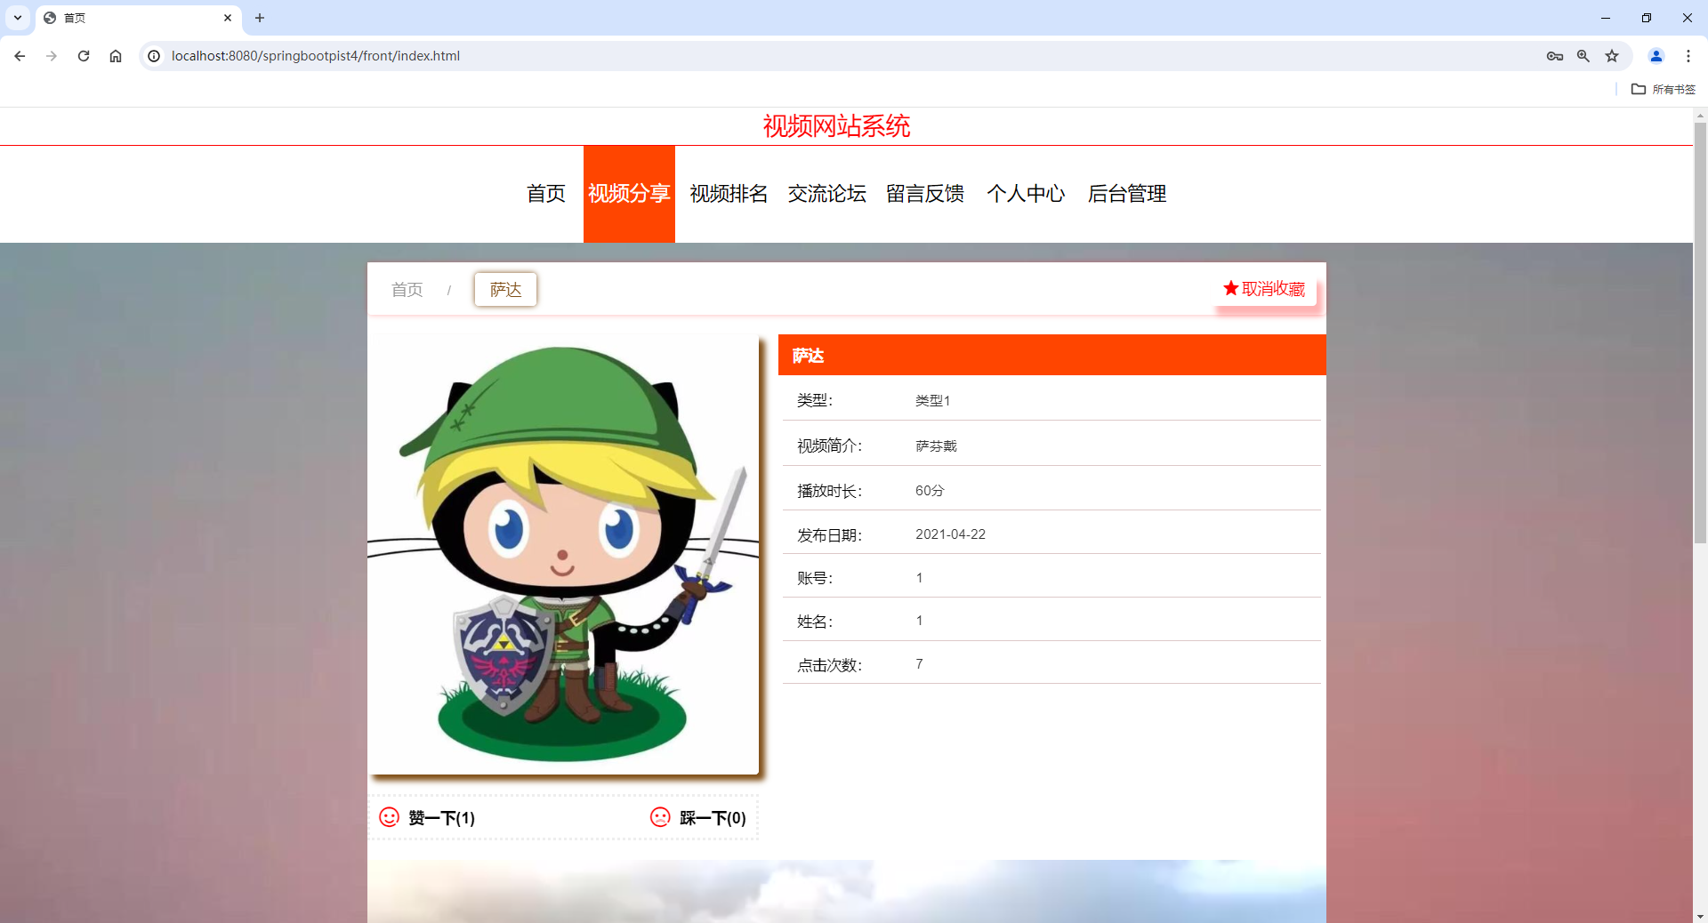Click the zoom magnifier icon in address bar
Screen dimensions: 1708x923
coord(1583,56)
